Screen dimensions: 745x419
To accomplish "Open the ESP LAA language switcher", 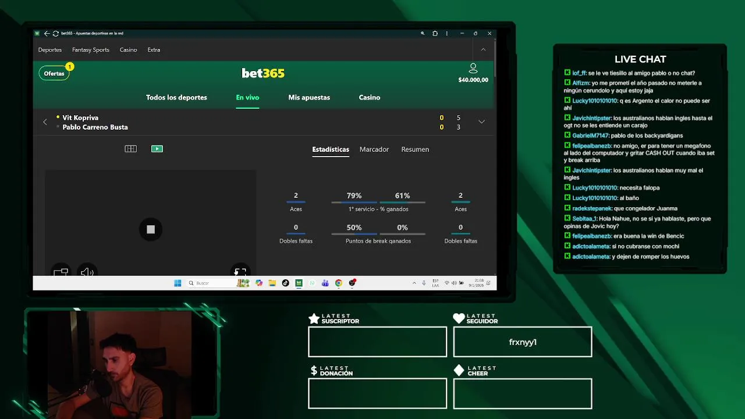I will point(435,283).
